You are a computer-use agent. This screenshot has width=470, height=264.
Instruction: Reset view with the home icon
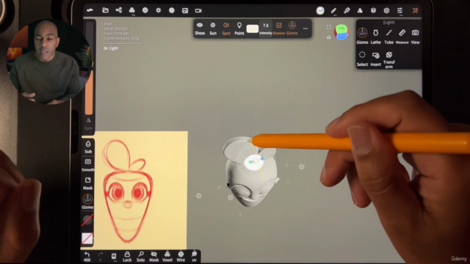tap(328, 37)
